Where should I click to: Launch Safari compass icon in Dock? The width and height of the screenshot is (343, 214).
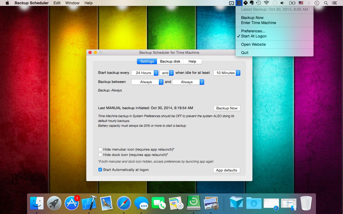coord(124,203)
